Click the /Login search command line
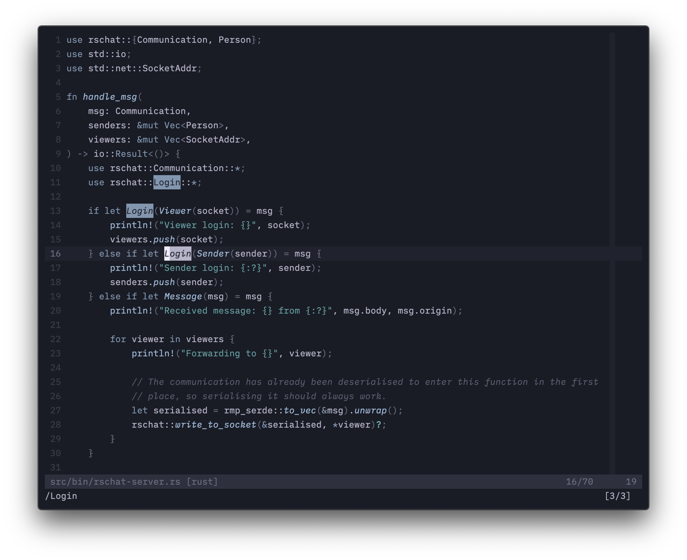This screenshot has height=560, width=687. (61, 496)
